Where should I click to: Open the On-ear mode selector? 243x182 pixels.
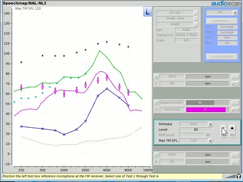click(175, 13)
